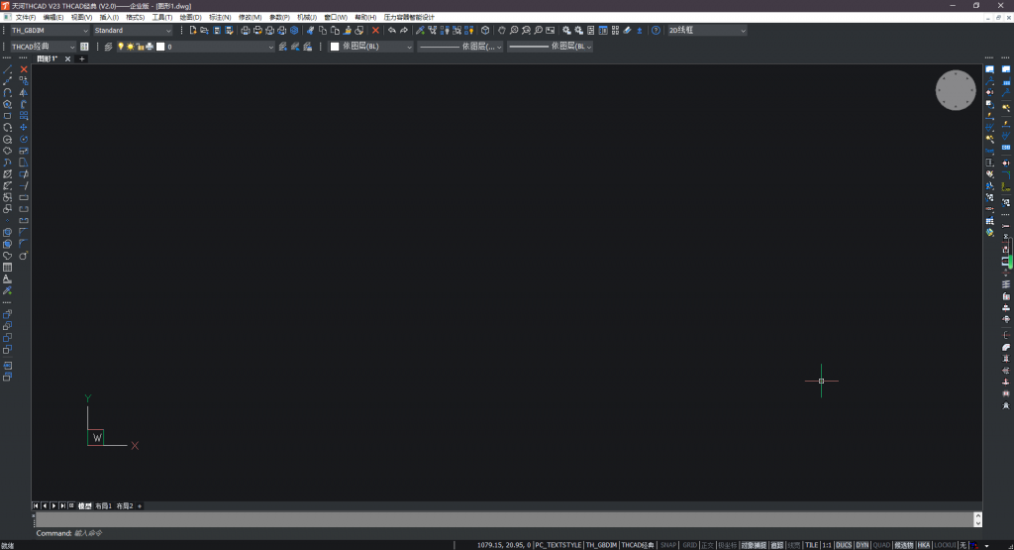The height and width of the screenshot is (550, 1014).
Task: Click the undo arrow icon
Action: click(x=391, y=31)
